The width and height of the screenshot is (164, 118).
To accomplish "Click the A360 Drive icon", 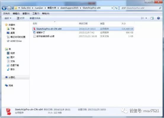I will (x=8, y=41).
